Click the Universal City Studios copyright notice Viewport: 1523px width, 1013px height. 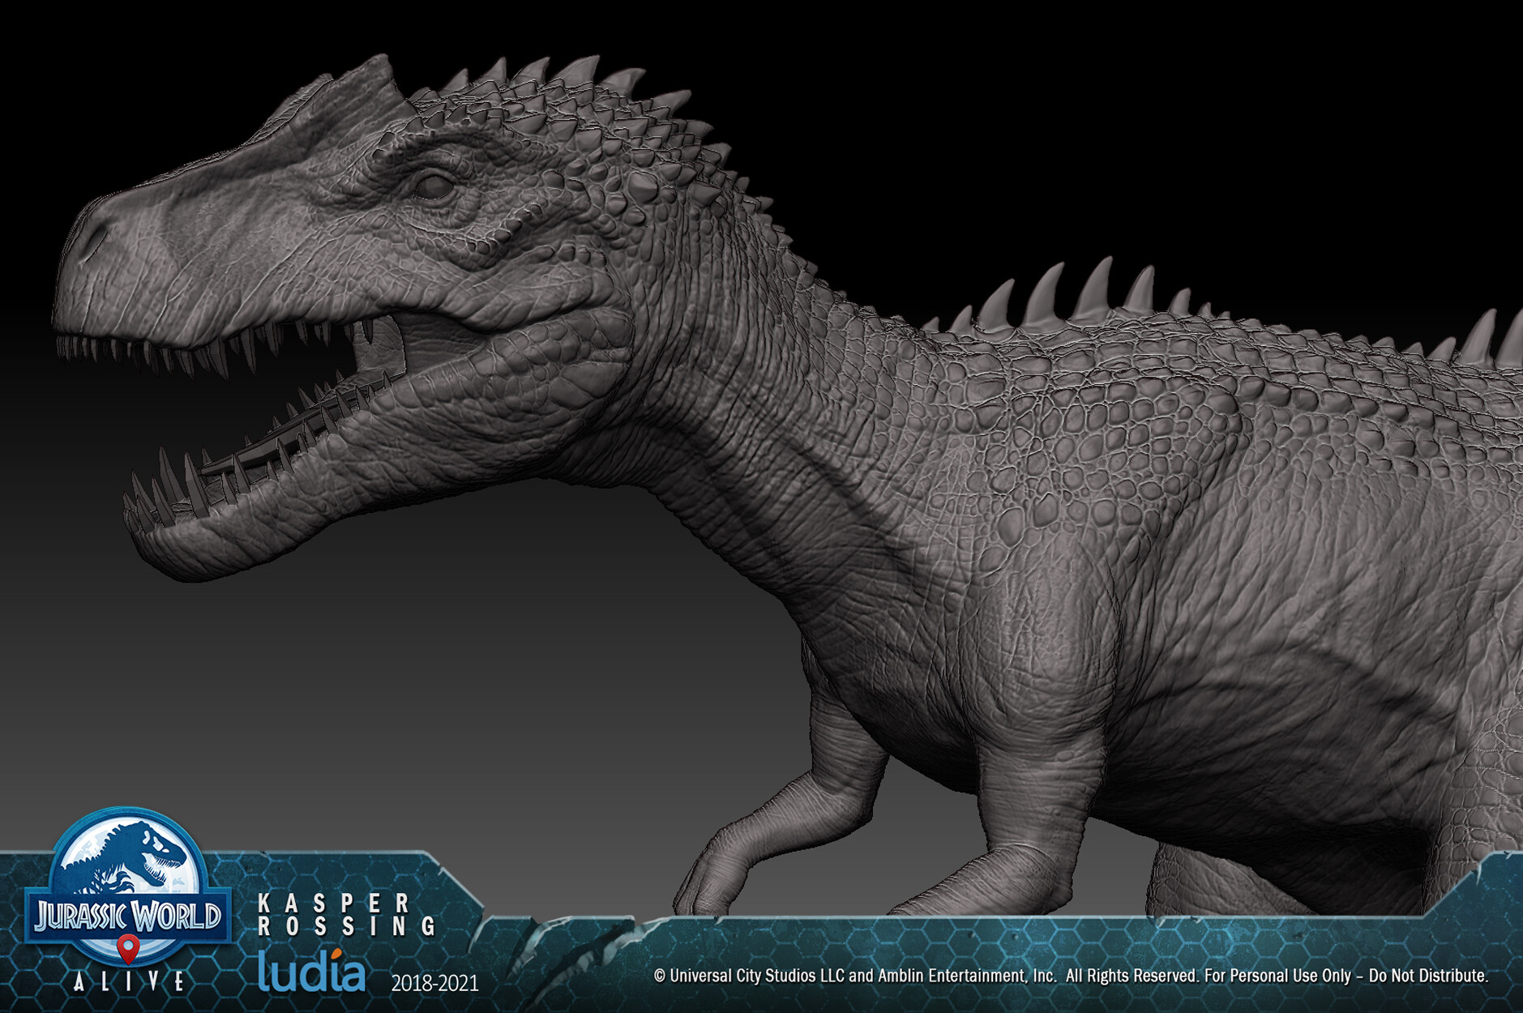point(1071,976)
